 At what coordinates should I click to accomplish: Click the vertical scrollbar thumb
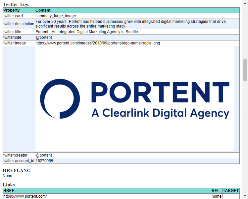(x=245, y=70)
